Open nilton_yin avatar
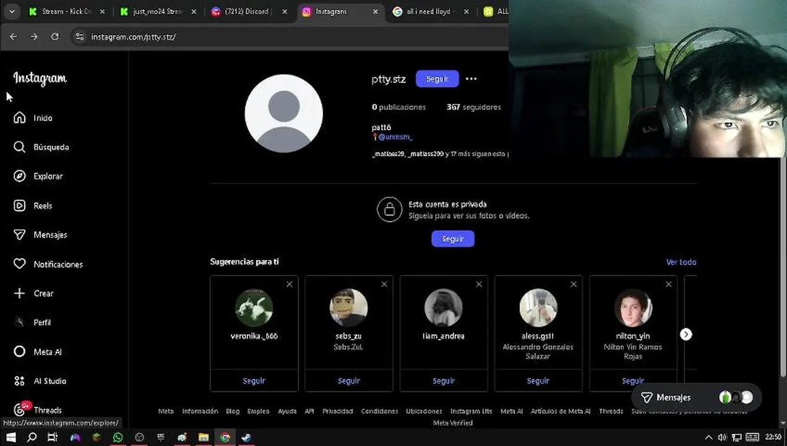 [x=633, y=308]
